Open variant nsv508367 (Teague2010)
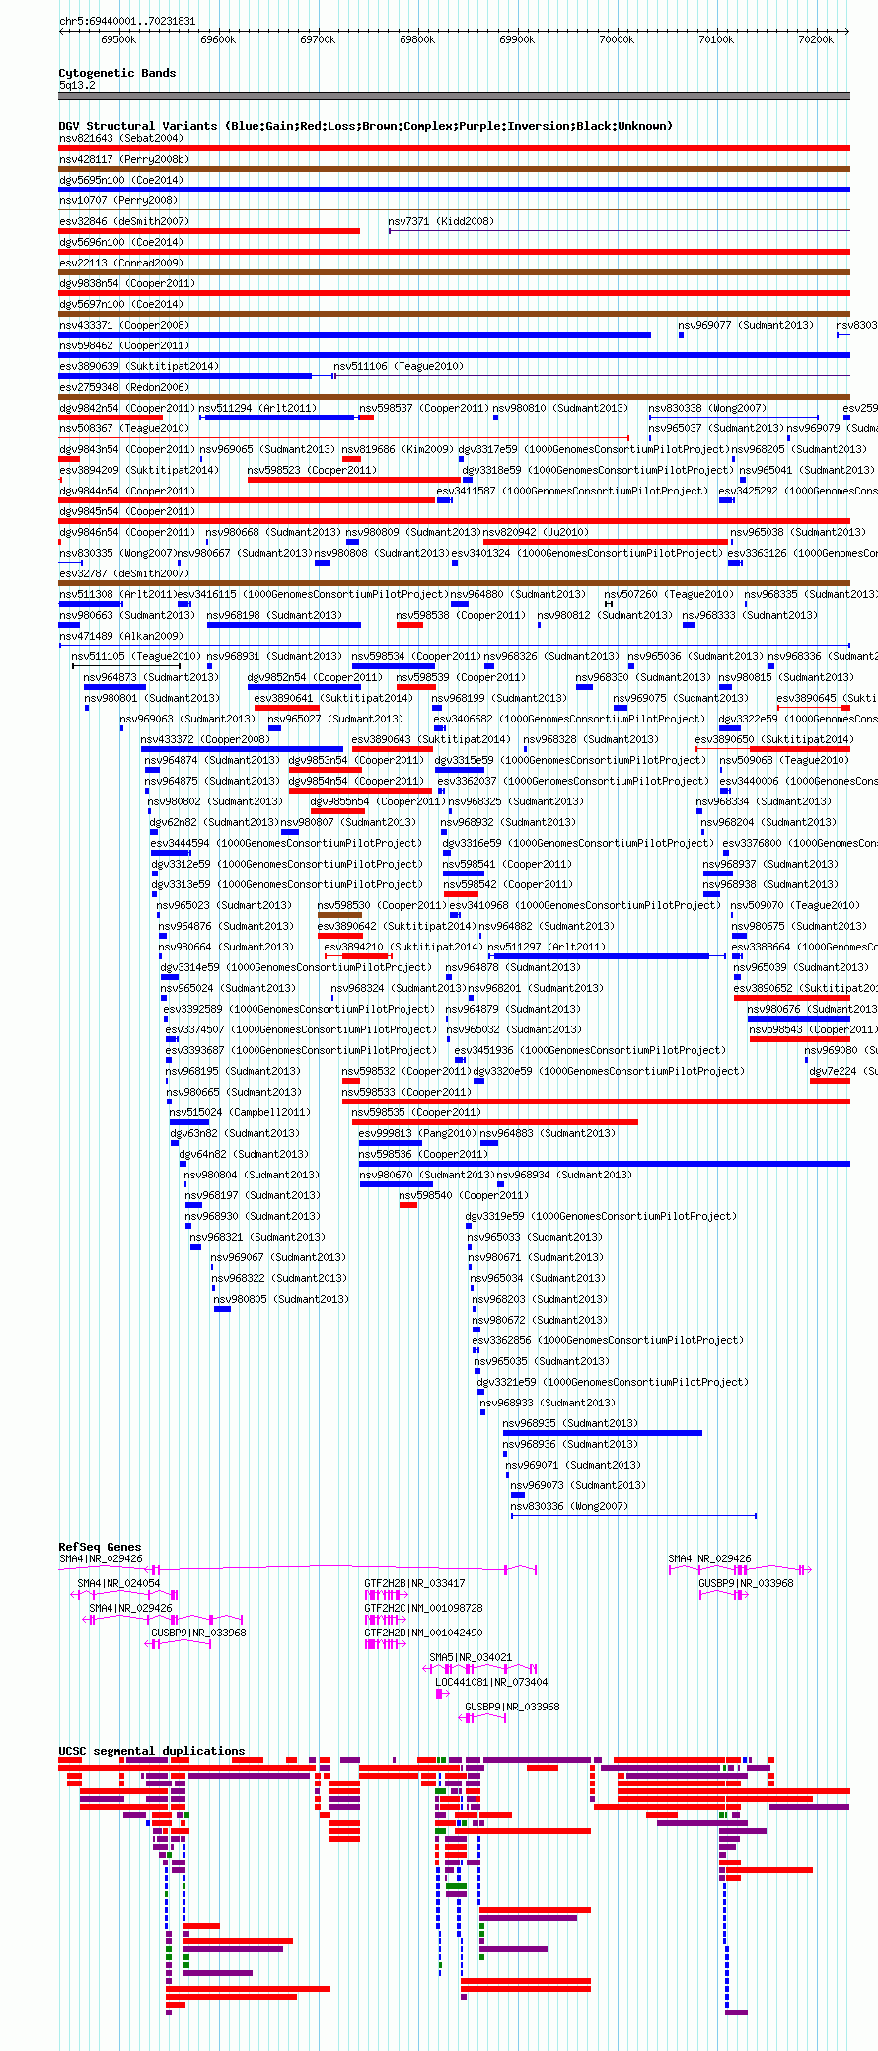This screenshot has height=2051, width=878. point(123,429)
